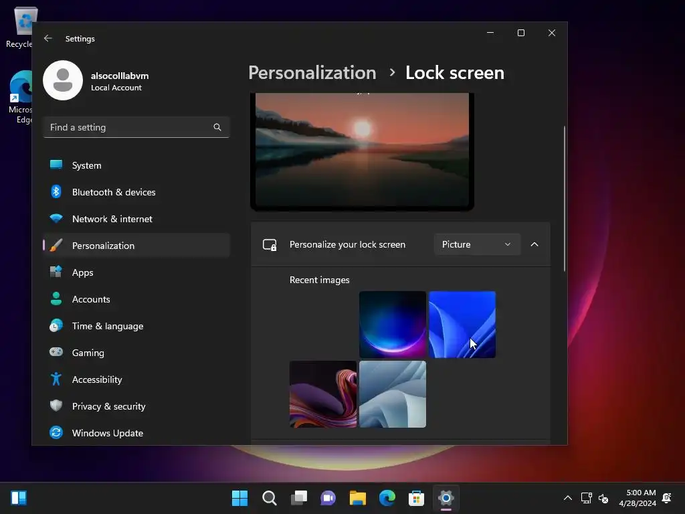Select the bright blue bloom recent image
Image resolution: width=685 pixels, height=514 pixels.
click(x=462, y=325)
